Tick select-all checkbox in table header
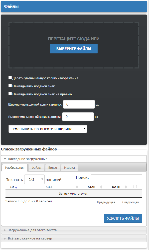This screenshot has height=250, width=149. 135,187
